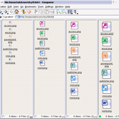Copy selection with the copy icon
This screenshot has height=119, width=119.
tap(41, 12)
